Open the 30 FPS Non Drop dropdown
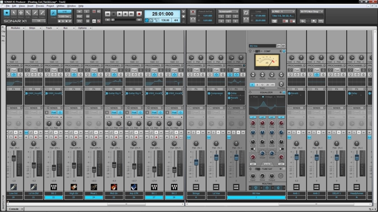This screenshot has width=378, height=212. (312, 12)
